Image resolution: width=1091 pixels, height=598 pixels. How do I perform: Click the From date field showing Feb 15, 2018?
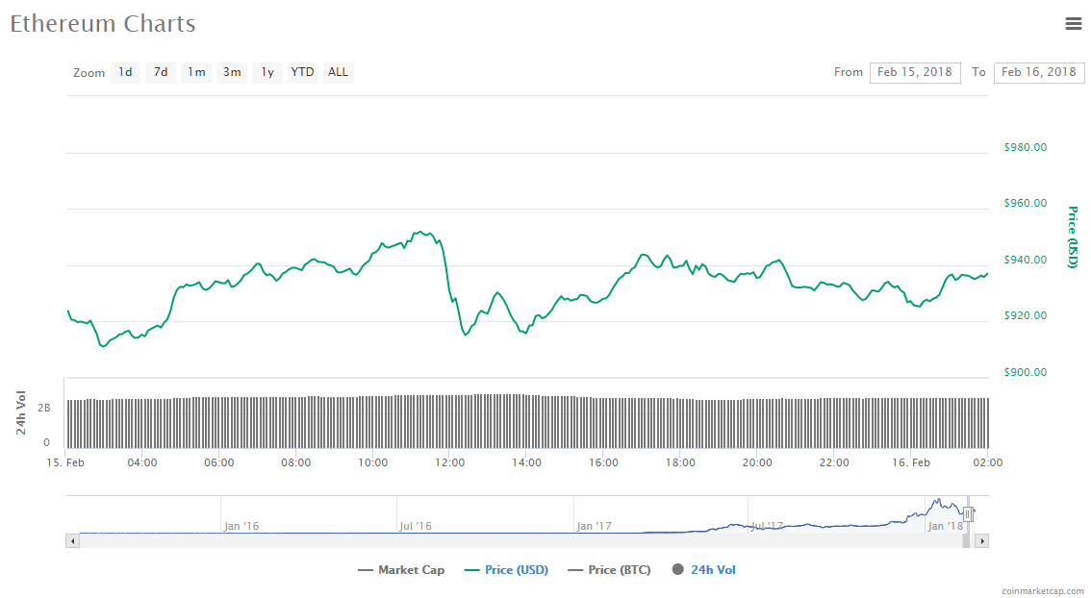pos(915,72)
